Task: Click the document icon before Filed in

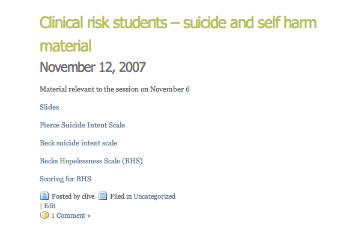Action: [x=103, y=196]
